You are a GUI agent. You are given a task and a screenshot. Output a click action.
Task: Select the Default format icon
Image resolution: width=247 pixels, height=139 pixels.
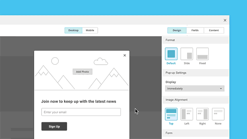pyautogui.click(x=171, y=54)
